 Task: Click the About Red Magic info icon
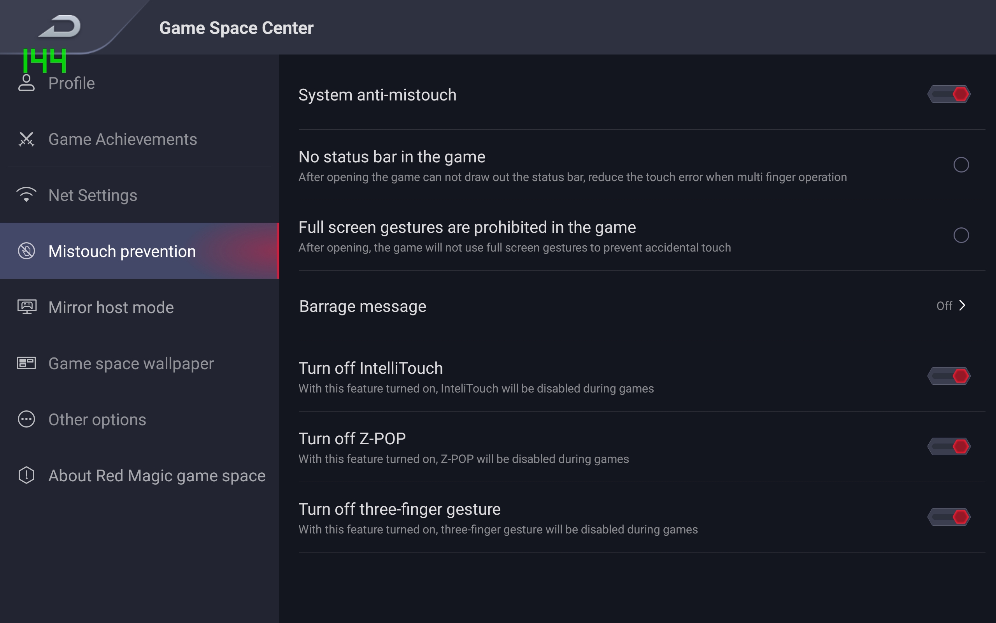(x=26, y=475)
